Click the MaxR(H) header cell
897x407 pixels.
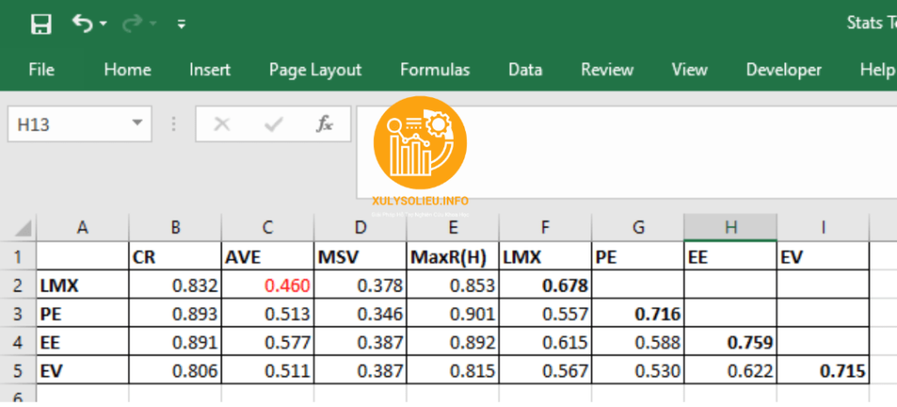(453, 256)
